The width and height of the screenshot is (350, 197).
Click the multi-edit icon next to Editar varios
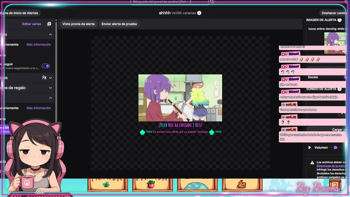tap(49, 24)
